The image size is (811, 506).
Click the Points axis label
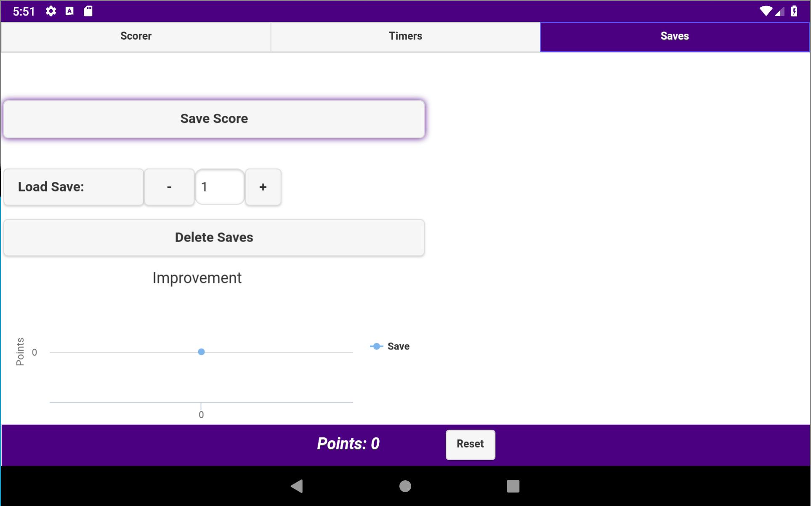[x=20, y=352]
